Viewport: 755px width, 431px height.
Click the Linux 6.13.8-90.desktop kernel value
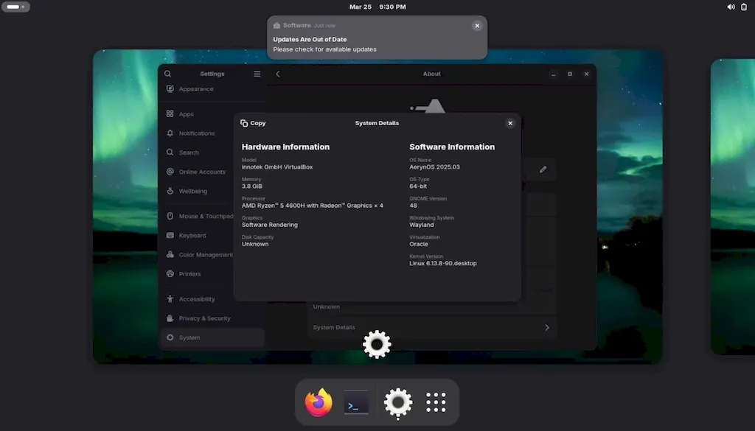coord(443,263)
